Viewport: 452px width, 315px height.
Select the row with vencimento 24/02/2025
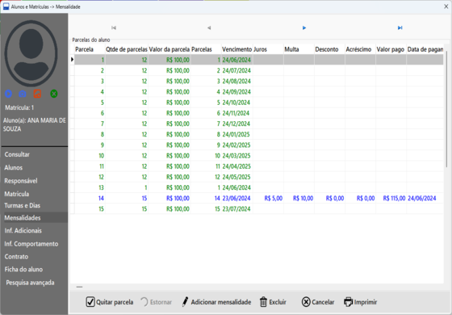tap(257, 145)
